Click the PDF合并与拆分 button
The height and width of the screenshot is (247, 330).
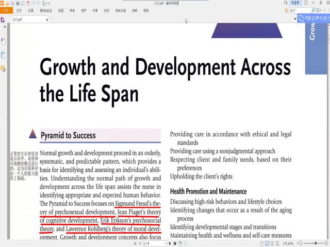click(x=313, y=19)
